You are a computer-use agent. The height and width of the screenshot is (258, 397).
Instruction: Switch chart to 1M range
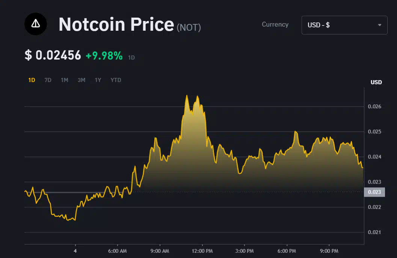tap(64, 80)
